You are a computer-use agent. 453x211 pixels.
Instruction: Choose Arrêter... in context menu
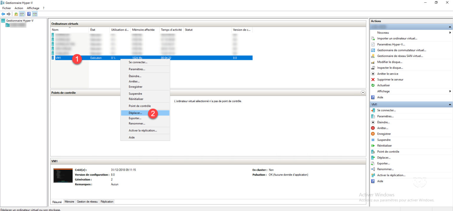point(145,81)
